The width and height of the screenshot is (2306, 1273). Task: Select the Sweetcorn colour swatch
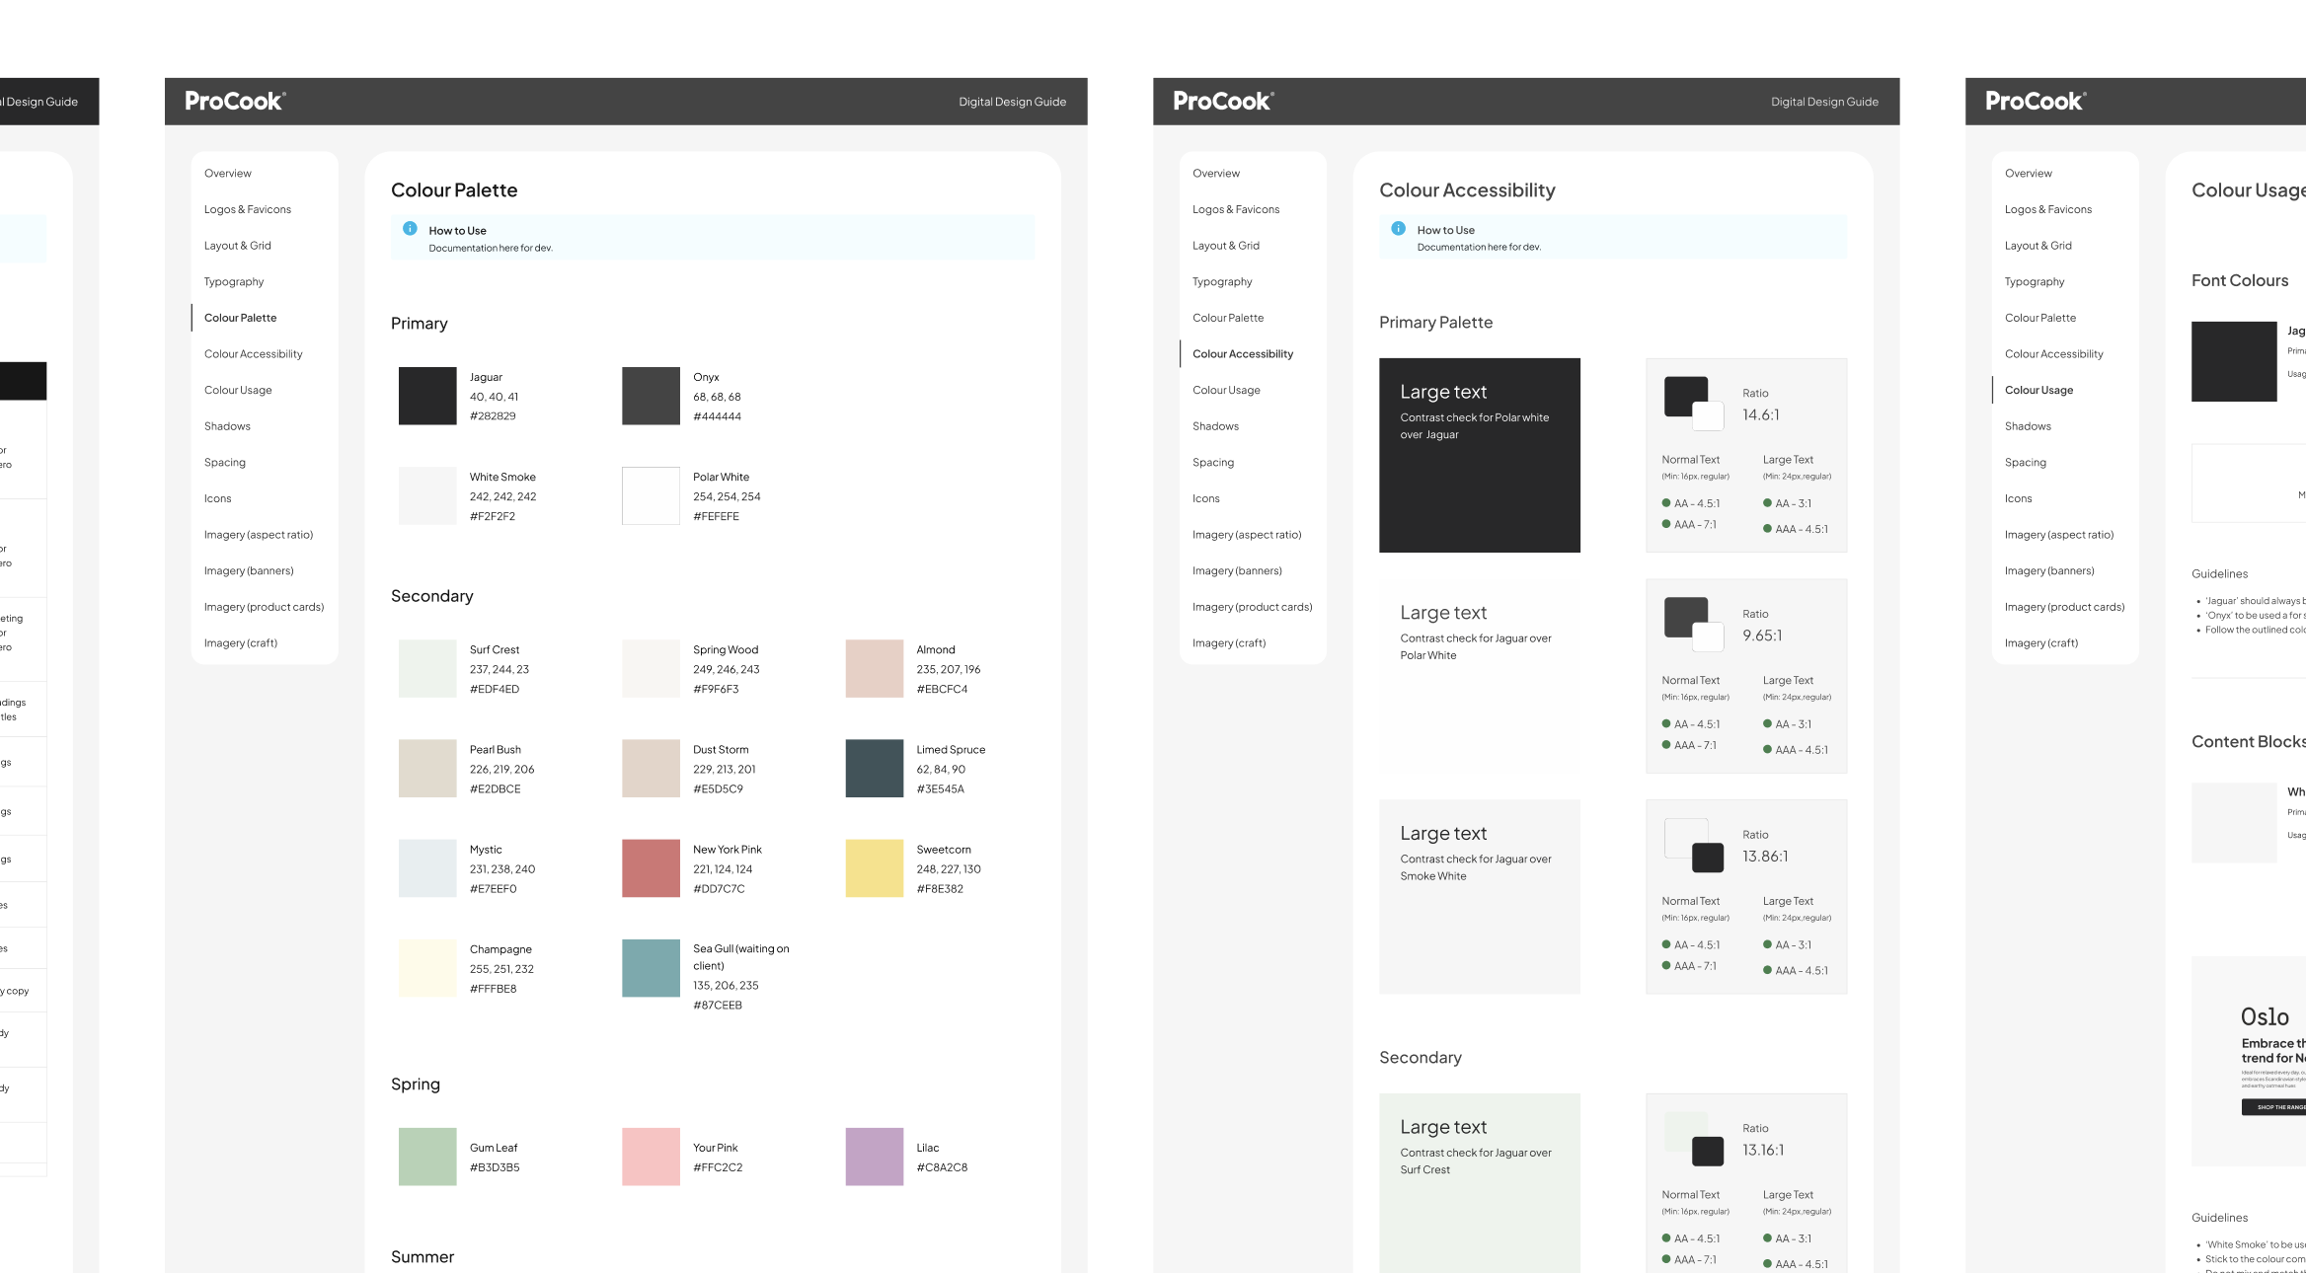[875, 867]
